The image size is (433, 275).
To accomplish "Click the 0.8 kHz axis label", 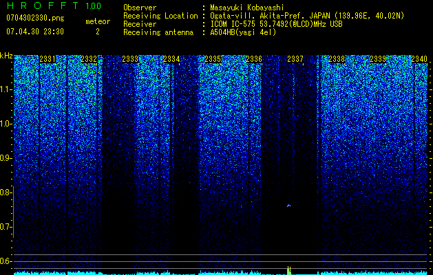I will tap(6, 192).
